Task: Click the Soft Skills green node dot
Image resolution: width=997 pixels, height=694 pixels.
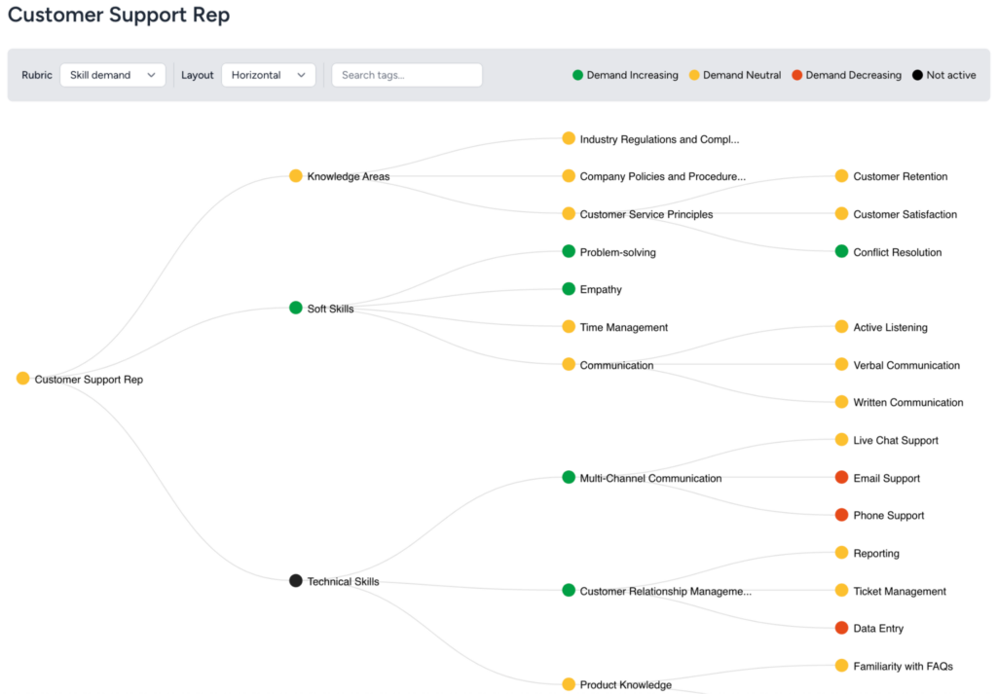Action: pyautogui.click(x=296, y=309)
